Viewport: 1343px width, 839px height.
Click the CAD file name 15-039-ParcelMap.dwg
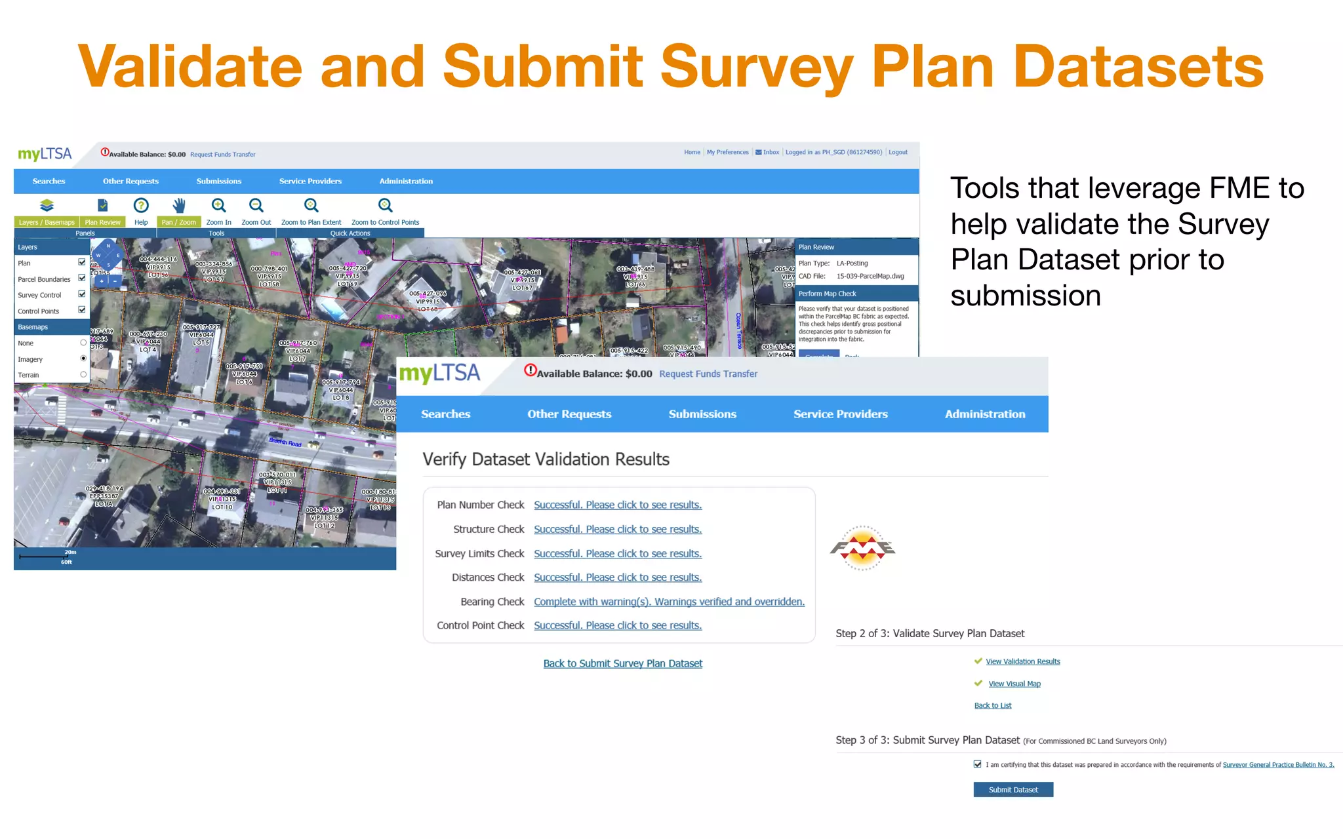pyautogui.click(x=870, y=276)
